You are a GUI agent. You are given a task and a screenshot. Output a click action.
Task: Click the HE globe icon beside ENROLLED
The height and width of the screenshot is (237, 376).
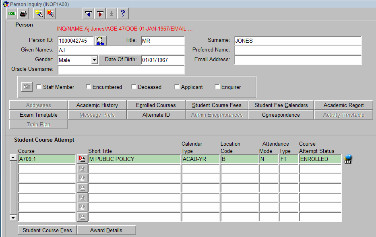click(348, 159)
